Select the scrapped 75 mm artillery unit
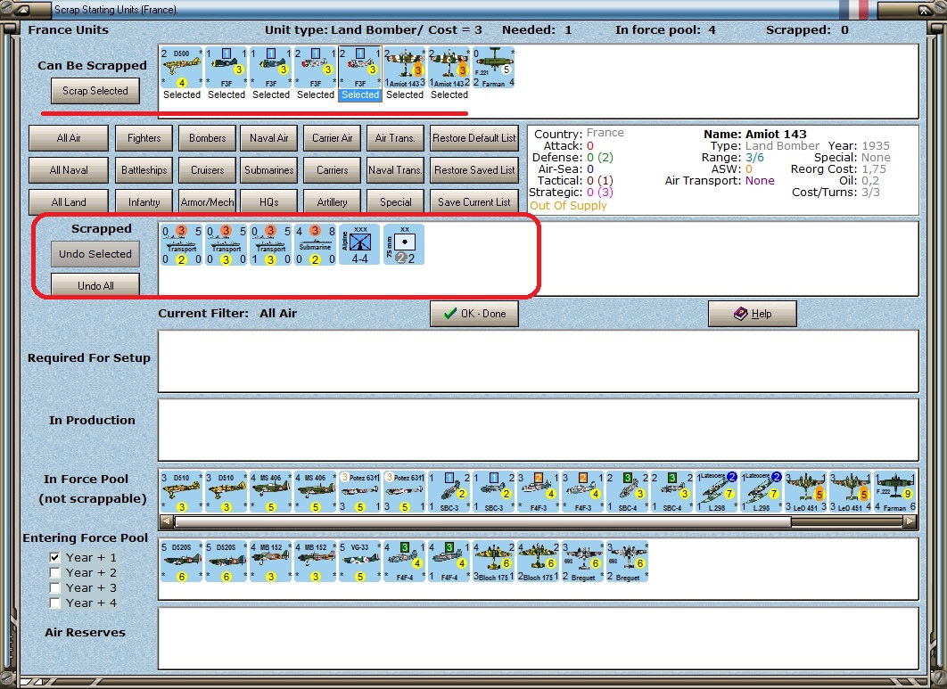The height and width of the screenshot is (689, 947). click(x=404, y=244)
